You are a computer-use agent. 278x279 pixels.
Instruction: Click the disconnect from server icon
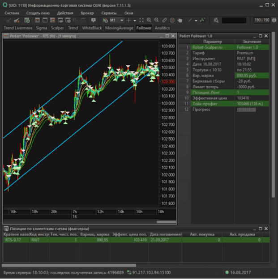(17, 21)
